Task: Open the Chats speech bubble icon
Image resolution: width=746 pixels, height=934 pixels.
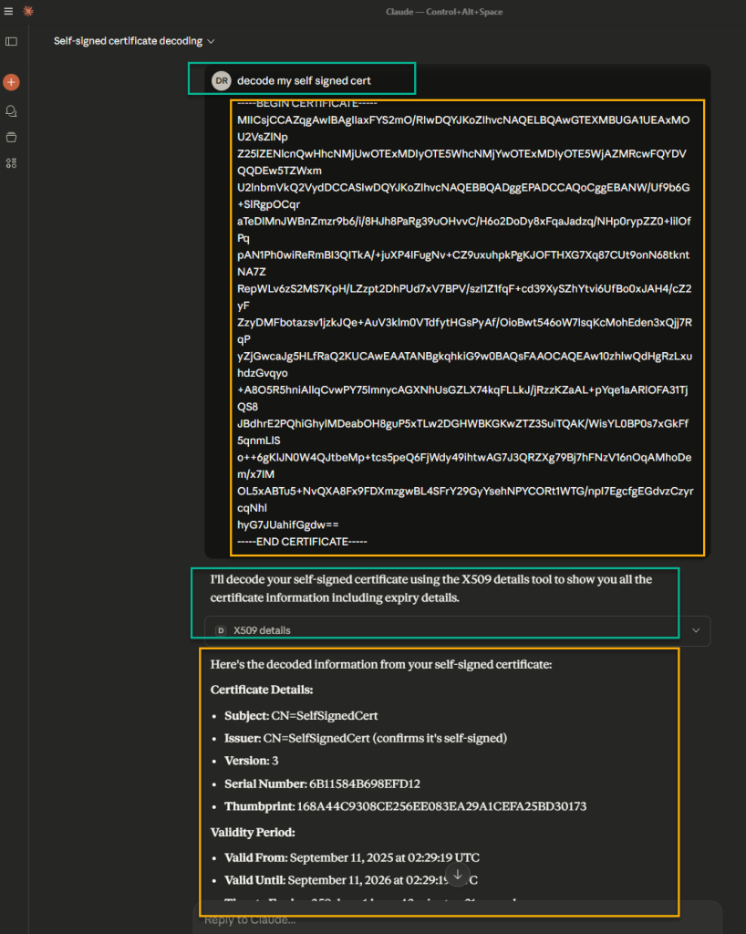Action: (11, 110)
